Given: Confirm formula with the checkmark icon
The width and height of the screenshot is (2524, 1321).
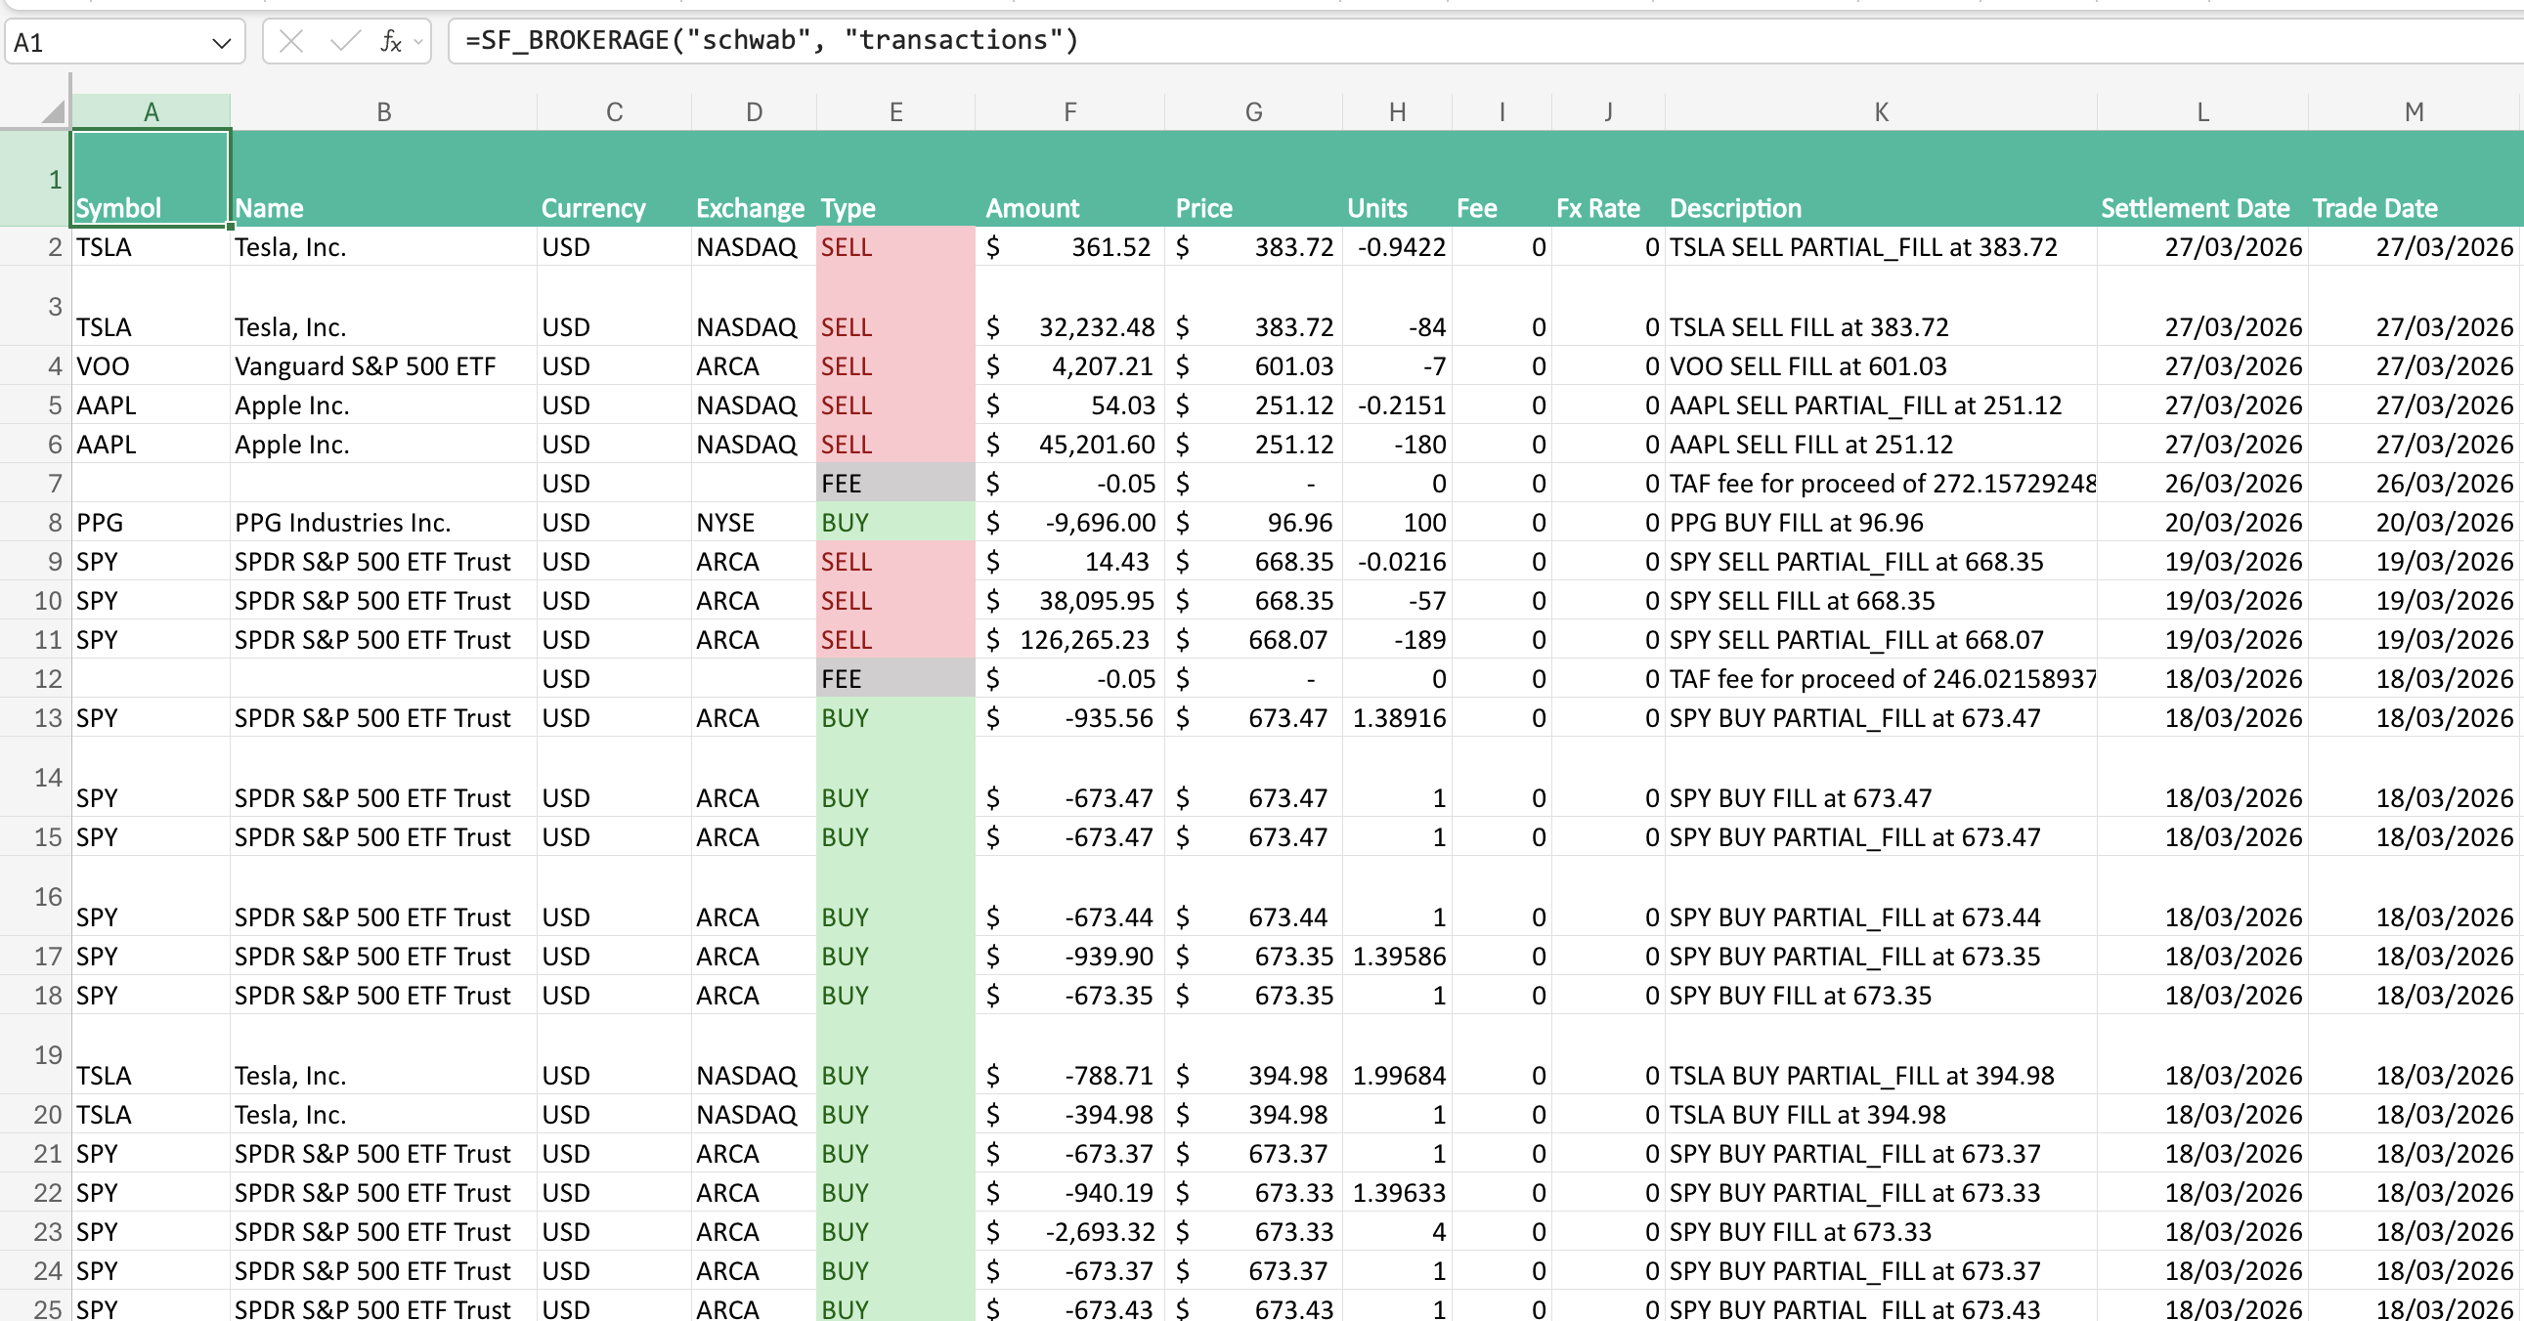Looking at the screenshot, I should [345, 41].
